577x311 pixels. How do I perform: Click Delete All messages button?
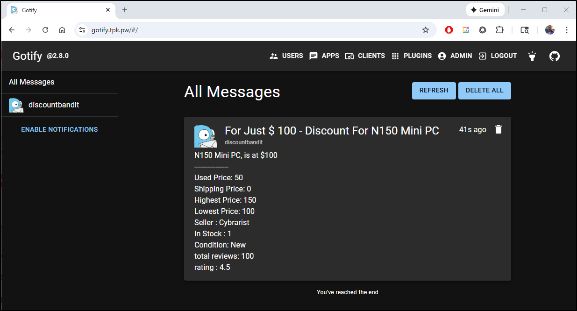(484, 91)
